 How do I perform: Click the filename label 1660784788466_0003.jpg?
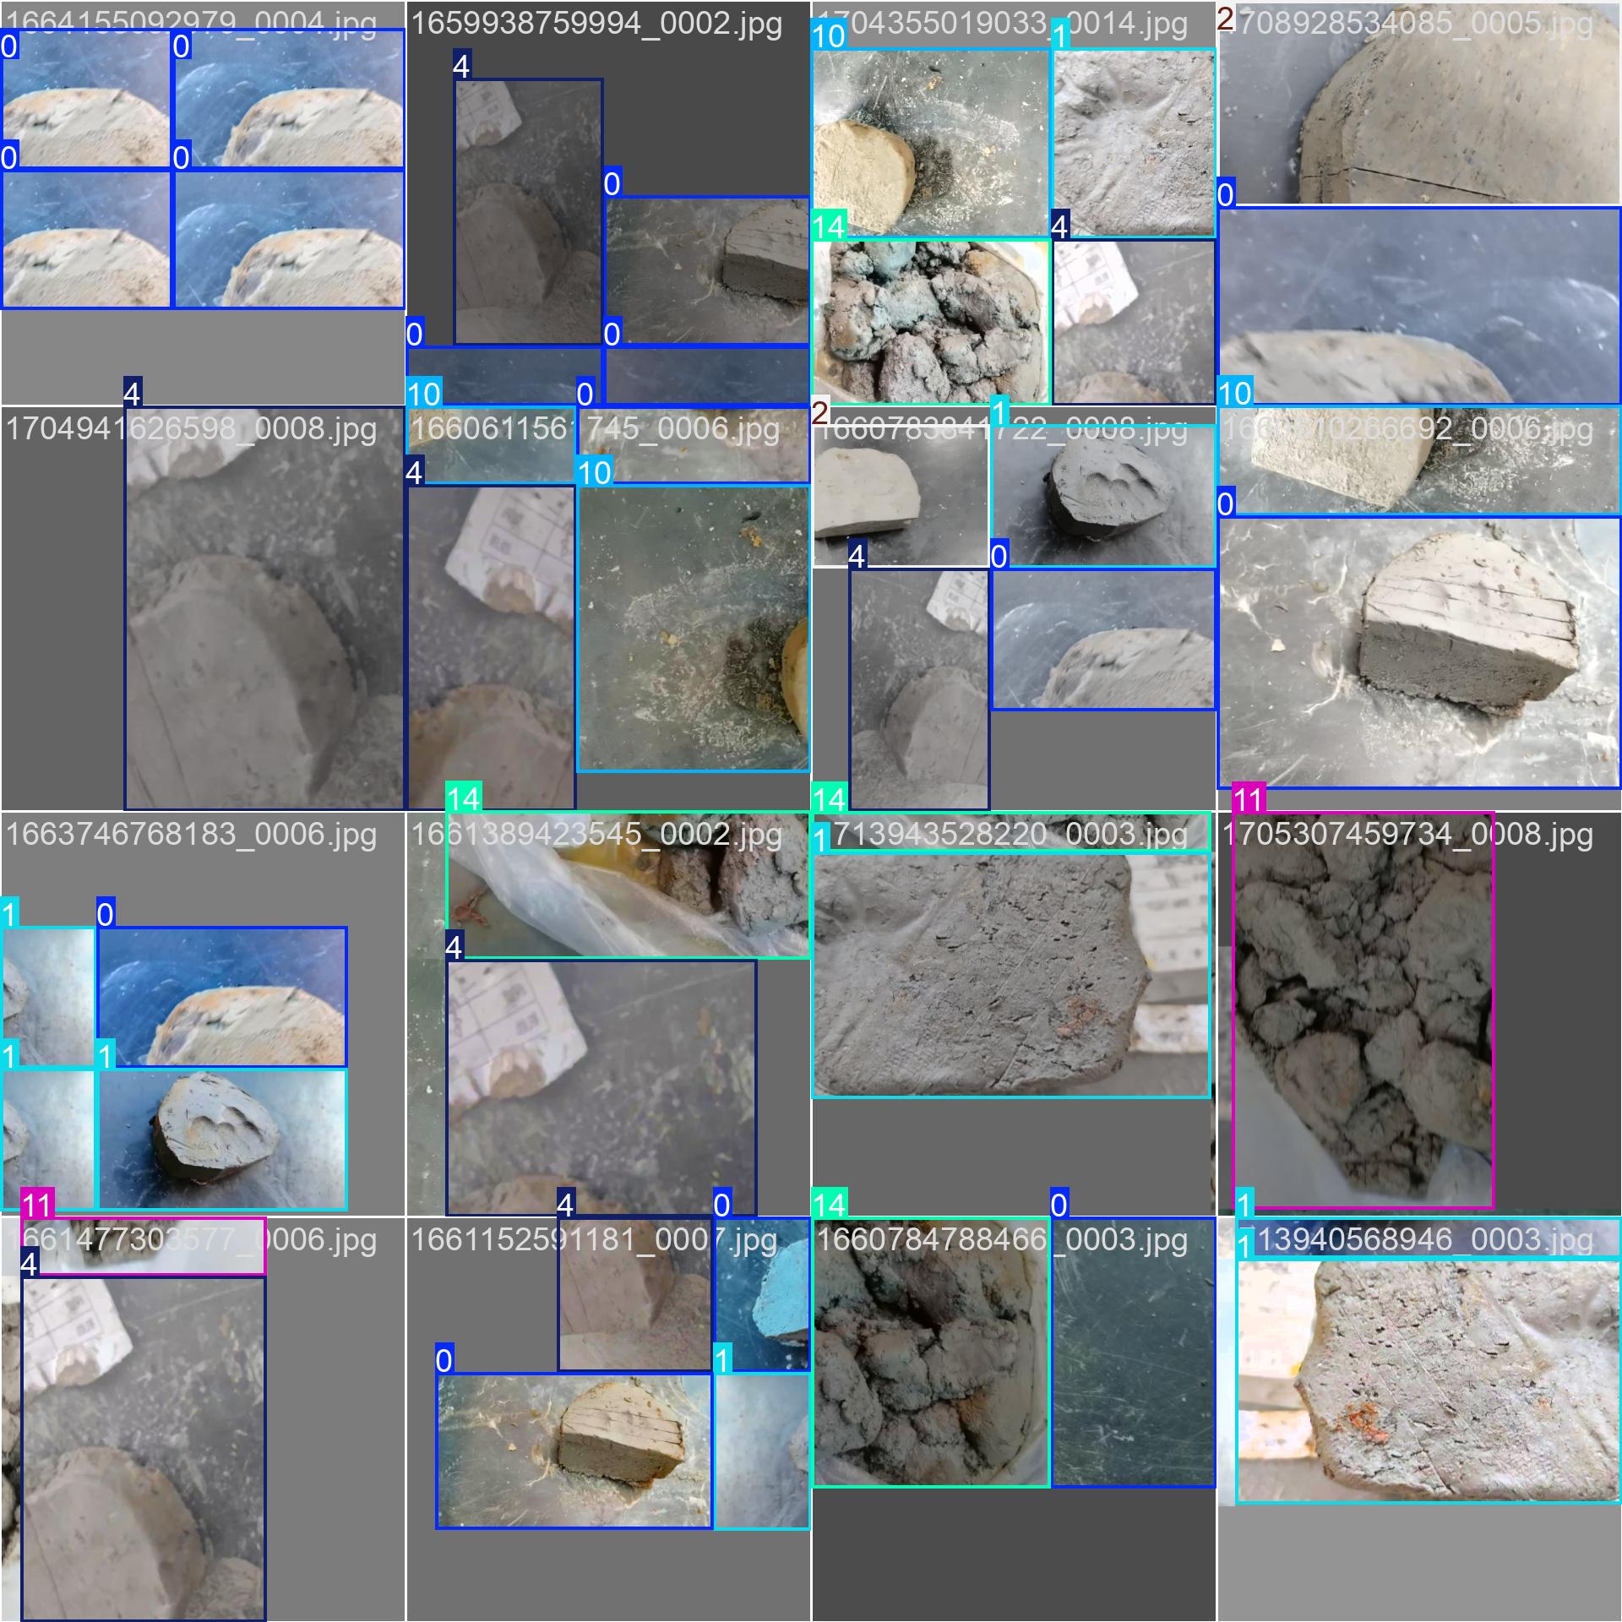pyautogui.click(x=1002, y=1239)
